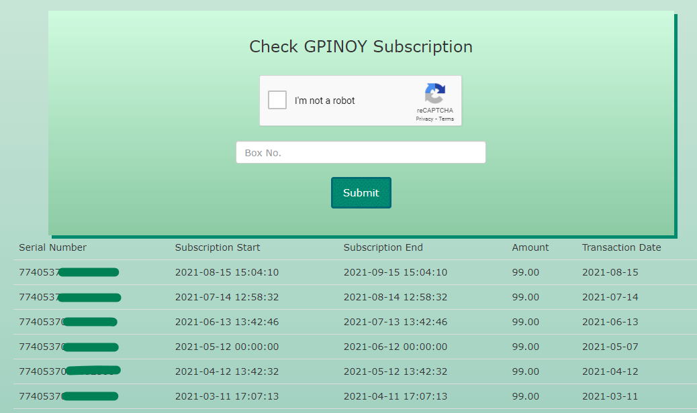697x413 pixels.
Task: Click the Check GPINOY Subscription title
Action: [x=361, y=47]
